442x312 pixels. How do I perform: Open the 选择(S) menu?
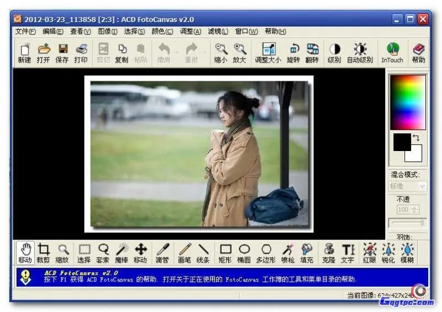click(x=134, y=32)
